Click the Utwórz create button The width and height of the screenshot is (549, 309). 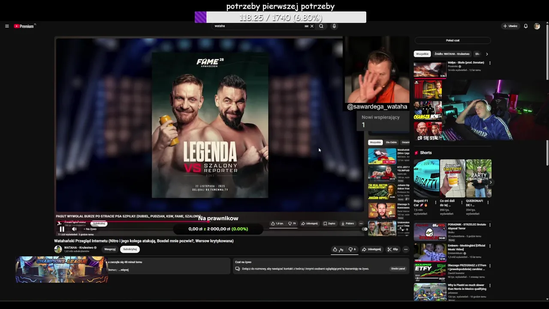tap(510, 26)
